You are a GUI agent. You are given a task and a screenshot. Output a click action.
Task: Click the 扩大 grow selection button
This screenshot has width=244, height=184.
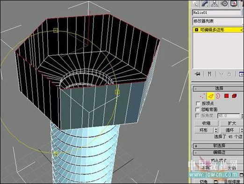(232, 123)
